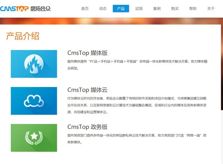
Task: Click the star wreath icon for 政务版
Action: pos(34,138)
